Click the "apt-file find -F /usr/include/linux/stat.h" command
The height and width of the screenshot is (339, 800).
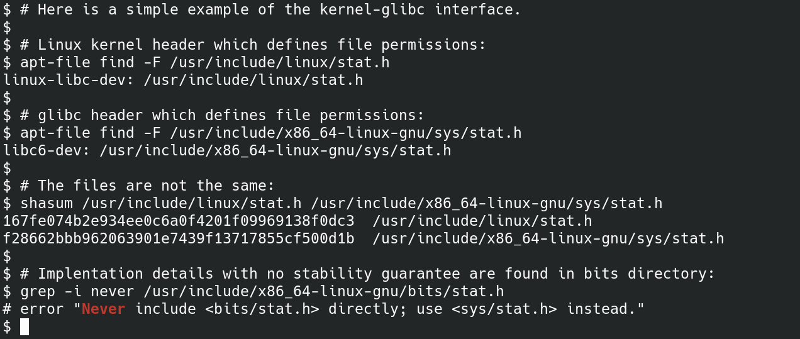(205, 62)
